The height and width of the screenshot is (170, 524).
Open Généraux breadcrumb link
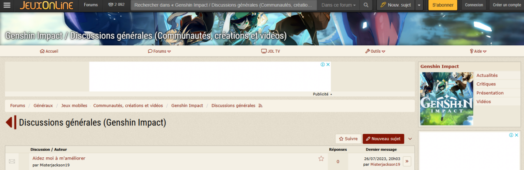[x=43, y=106]
